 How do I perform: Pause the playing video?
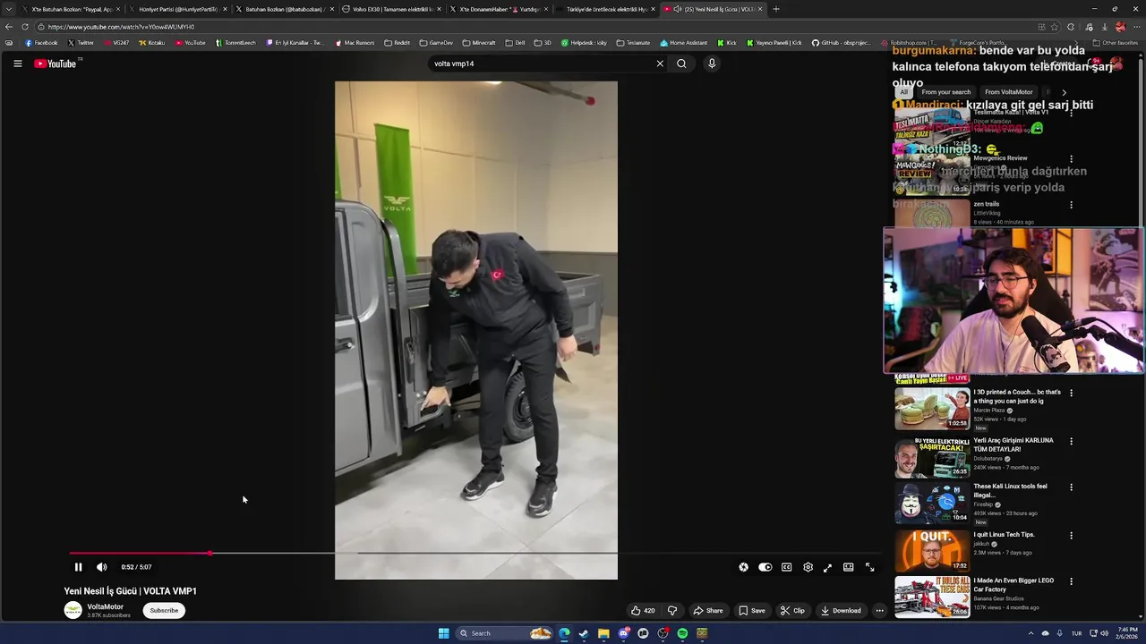(x=78, y=567)
